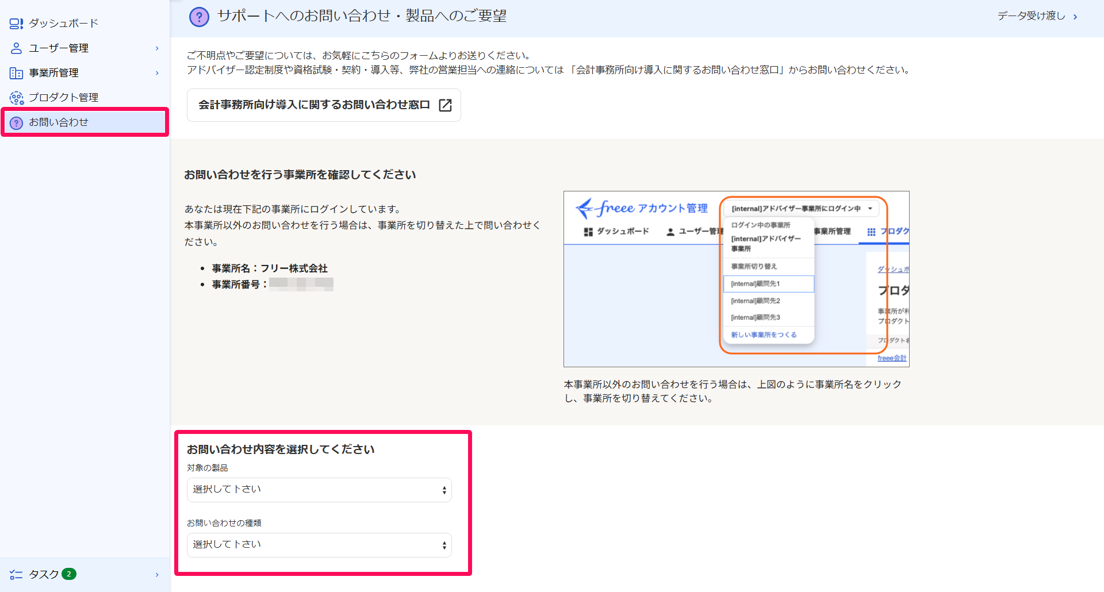
Task: Click the large question mark header icon
Action: pyautogui.click(x=199, y=17)
